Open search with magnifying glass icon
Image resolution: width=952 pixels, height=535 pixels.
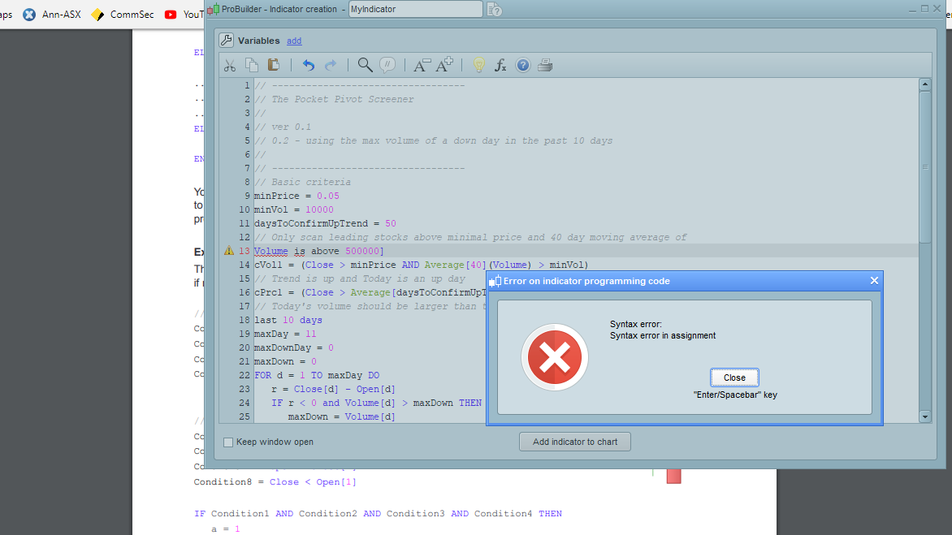pos(365,65)
